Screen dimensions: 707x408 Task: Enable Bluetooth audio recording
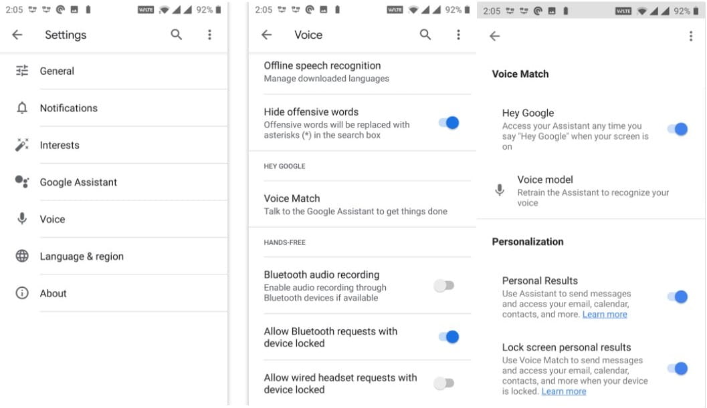[445, 285]
